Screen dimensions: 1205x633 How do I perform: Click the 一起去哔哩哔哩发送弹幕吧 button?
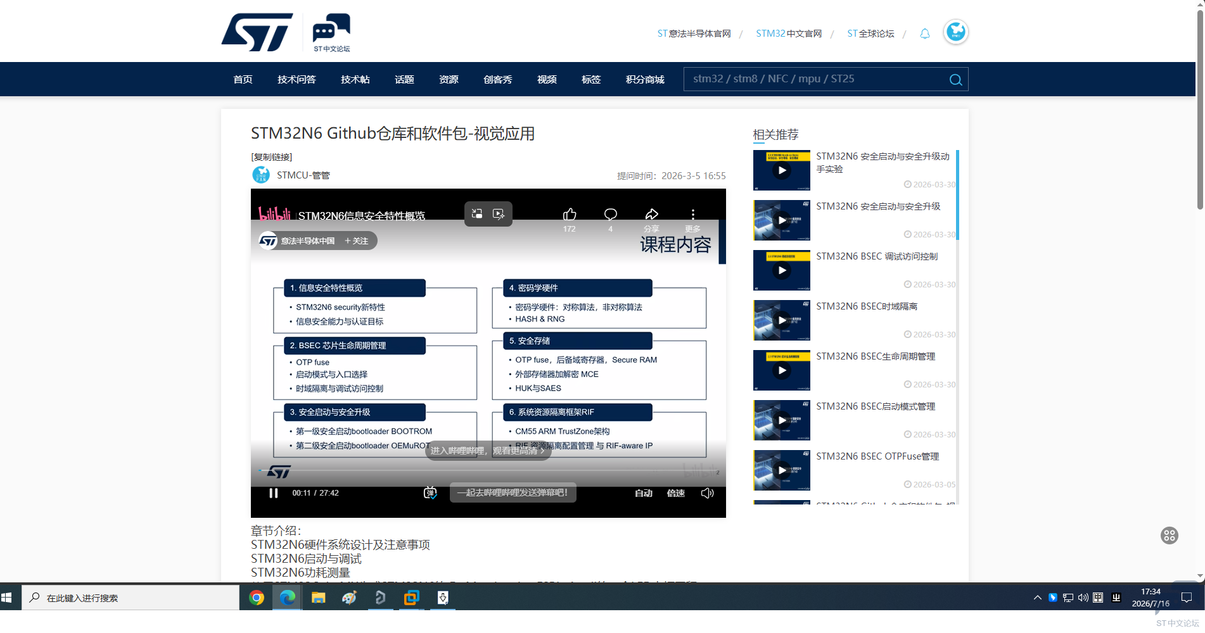tap(513, 492)
